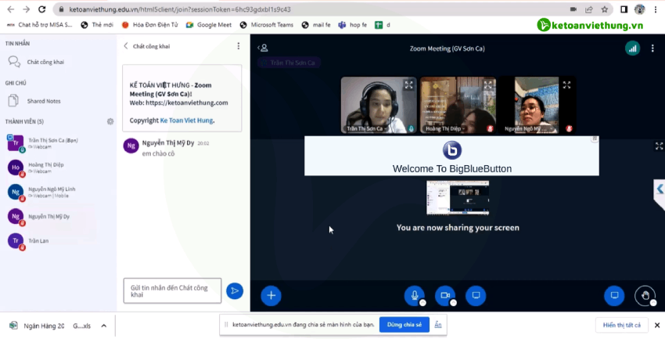Open the meeting options three-dot menu
Image resolution: width=665 pixels, height=339 pixels.
(x=652, y=48)
